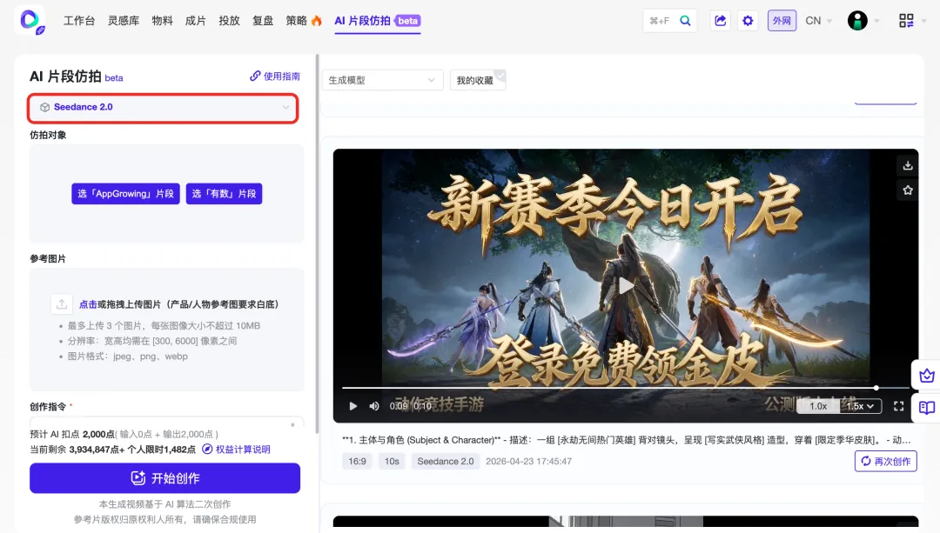
Task: Click the 开始创作 button
Action: pos(164,478)
